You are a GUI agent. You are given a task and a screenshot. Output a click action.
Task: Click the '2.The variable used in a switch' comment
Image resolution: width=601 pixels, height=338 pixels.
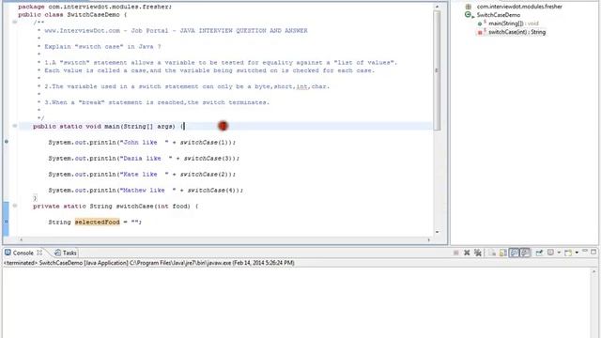(x=187, y=86)
